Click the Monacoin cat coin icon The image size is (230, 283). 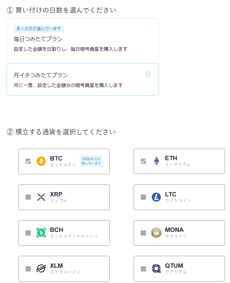156,233
